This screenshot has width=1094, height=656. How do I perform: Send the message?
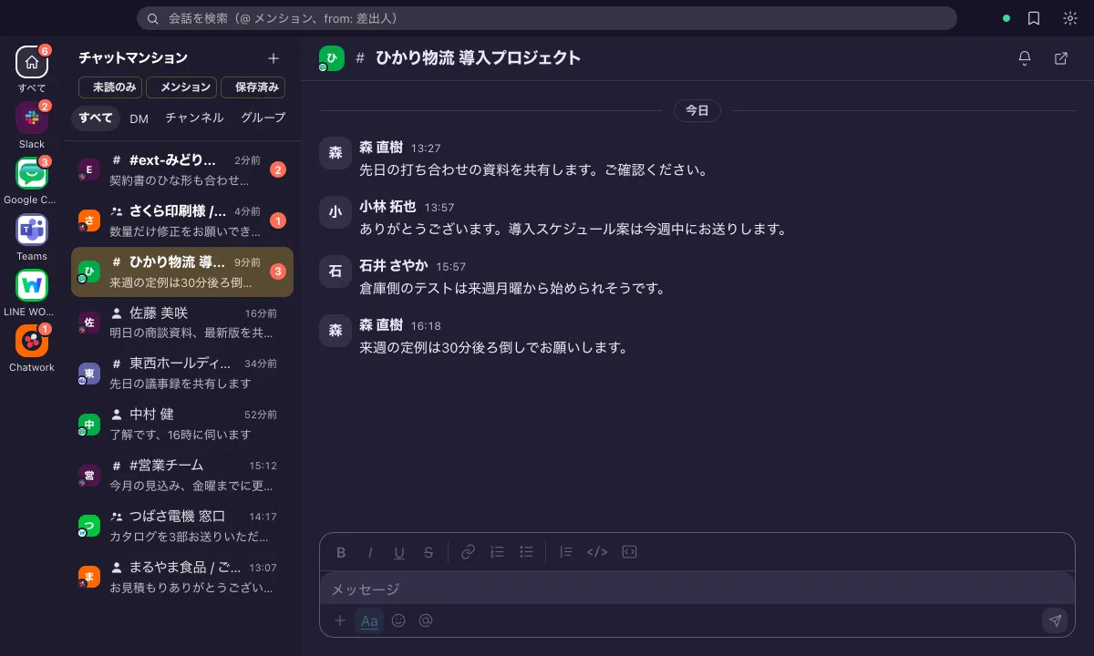pos(1055,620)
